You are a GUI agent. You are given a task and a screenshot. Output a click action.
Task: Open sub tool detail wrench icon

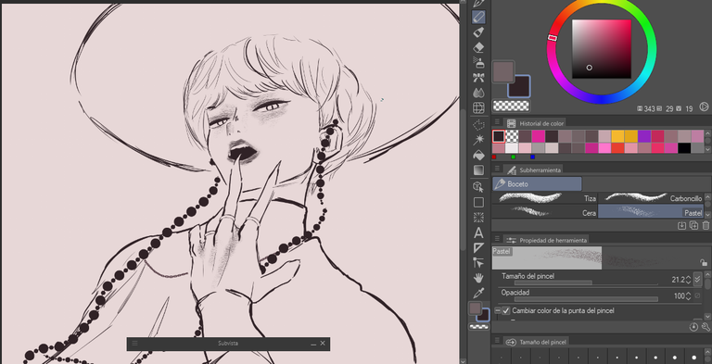(706, 327)
